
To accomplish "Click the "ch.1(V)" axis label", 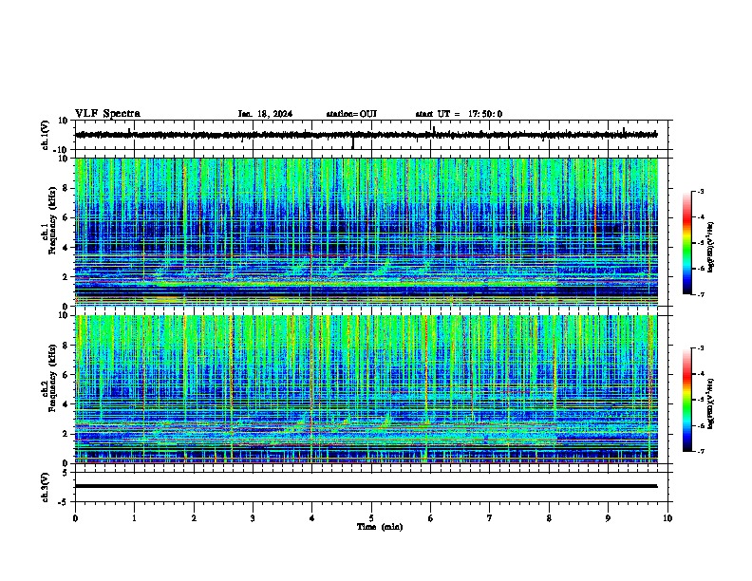I will [x=46, y=135].
